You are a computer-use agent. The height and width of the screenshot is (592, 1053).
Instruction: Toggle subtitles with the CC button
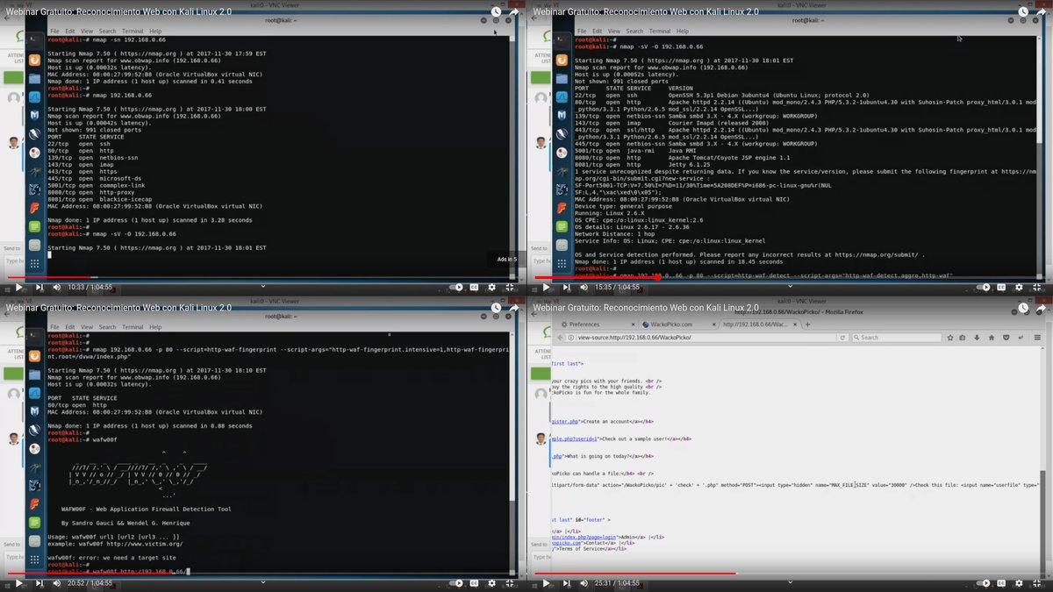[1001, 583]
